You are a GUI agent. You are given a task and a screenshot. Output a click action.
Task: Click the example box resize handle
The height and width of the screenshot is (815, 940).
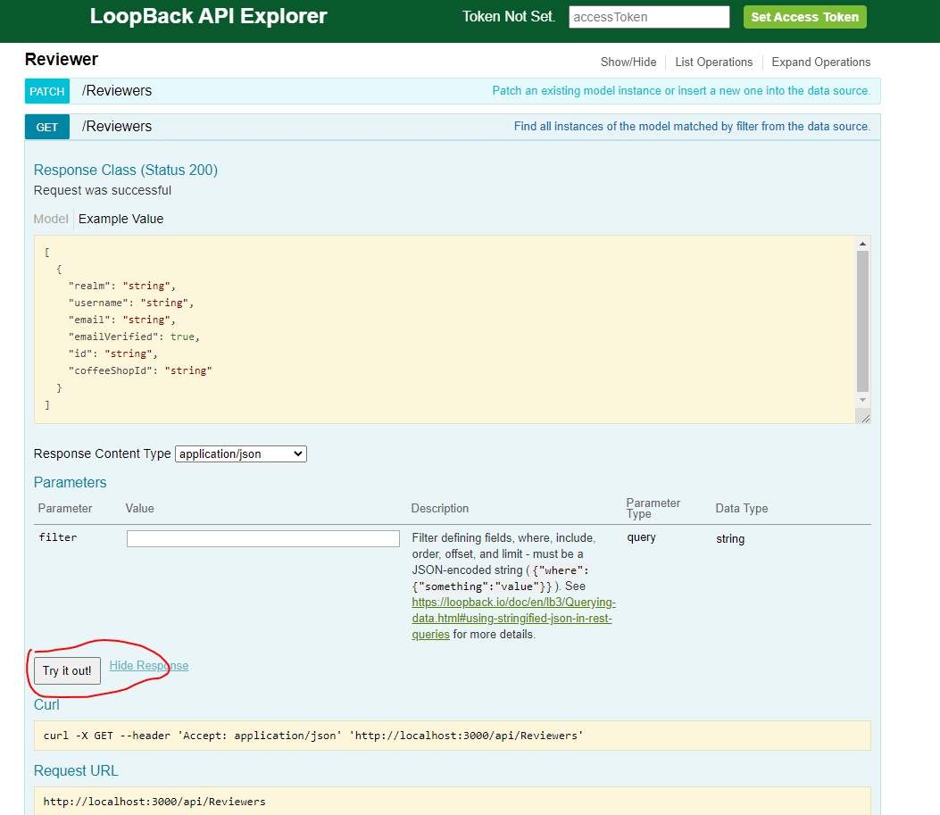coord(865,418)
